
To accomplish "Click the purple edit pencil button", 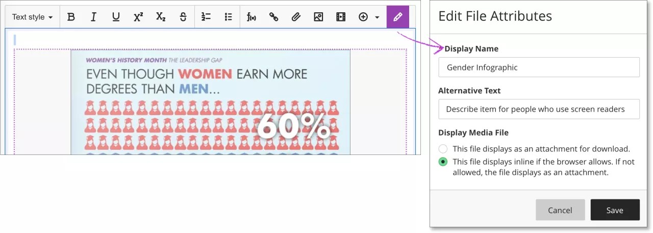I will tap(398, 17).
